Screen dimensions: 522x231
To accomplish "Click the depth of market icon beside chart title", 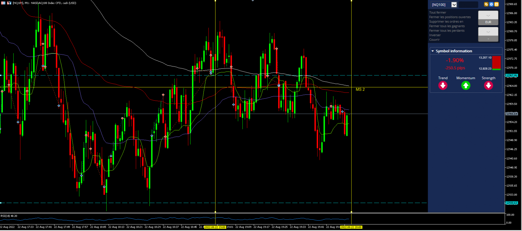I will (x=9, y=3).
